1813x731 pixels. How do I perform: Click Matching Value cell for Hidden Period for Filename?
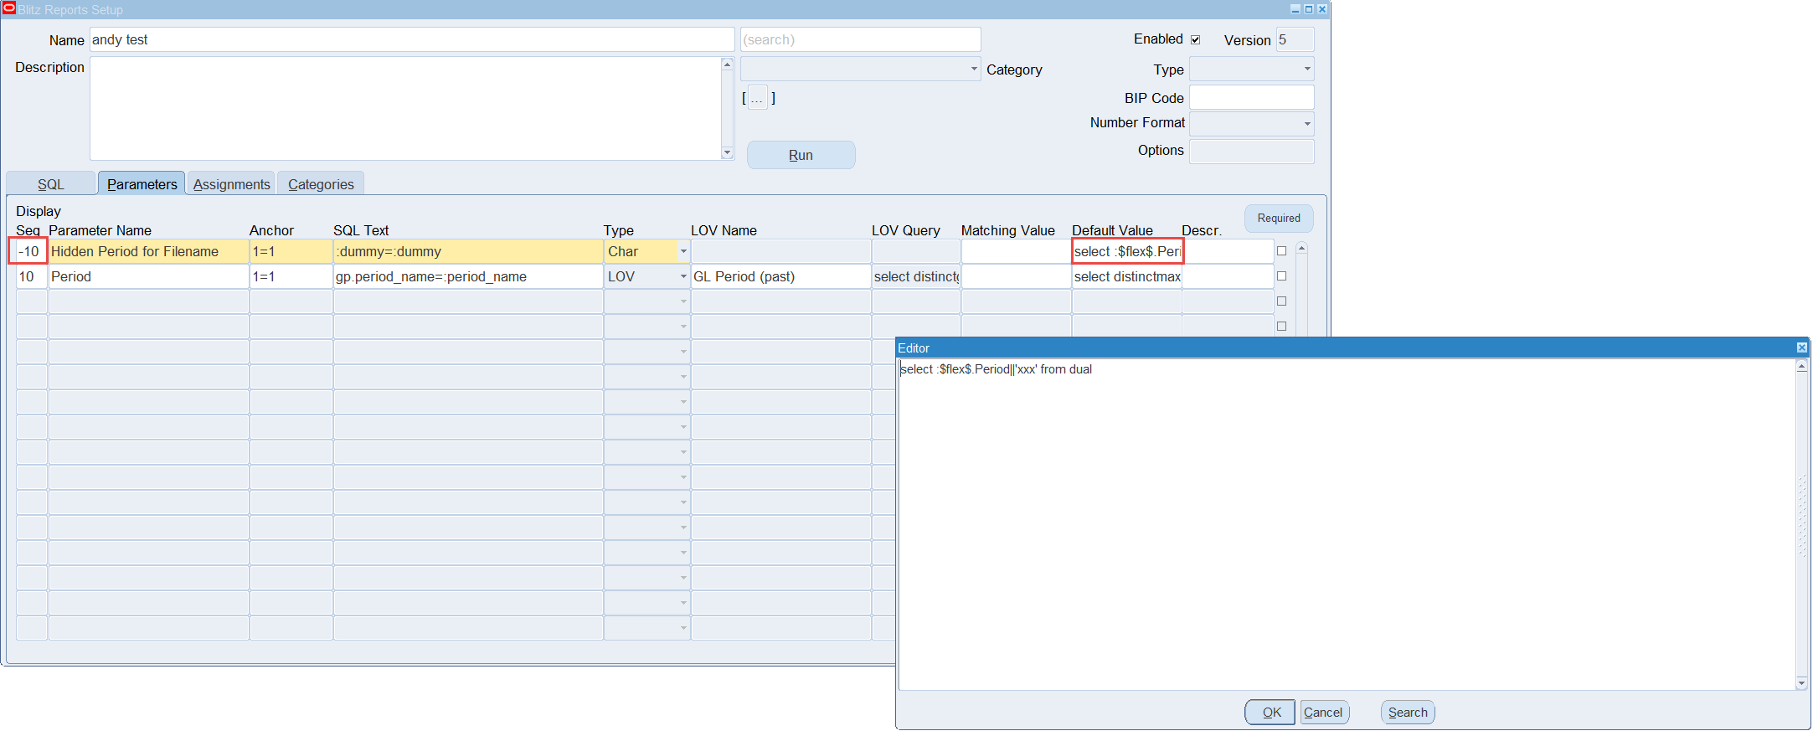1016,251
